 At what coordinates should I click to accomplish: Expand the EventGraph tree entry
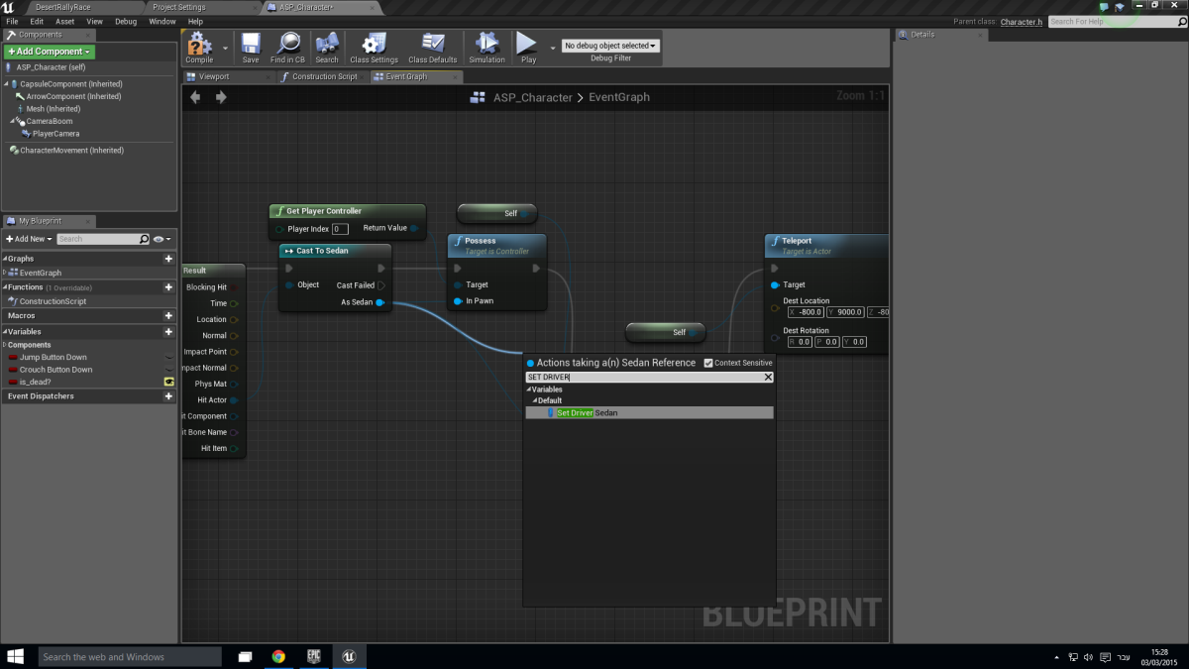coord(5,273)
